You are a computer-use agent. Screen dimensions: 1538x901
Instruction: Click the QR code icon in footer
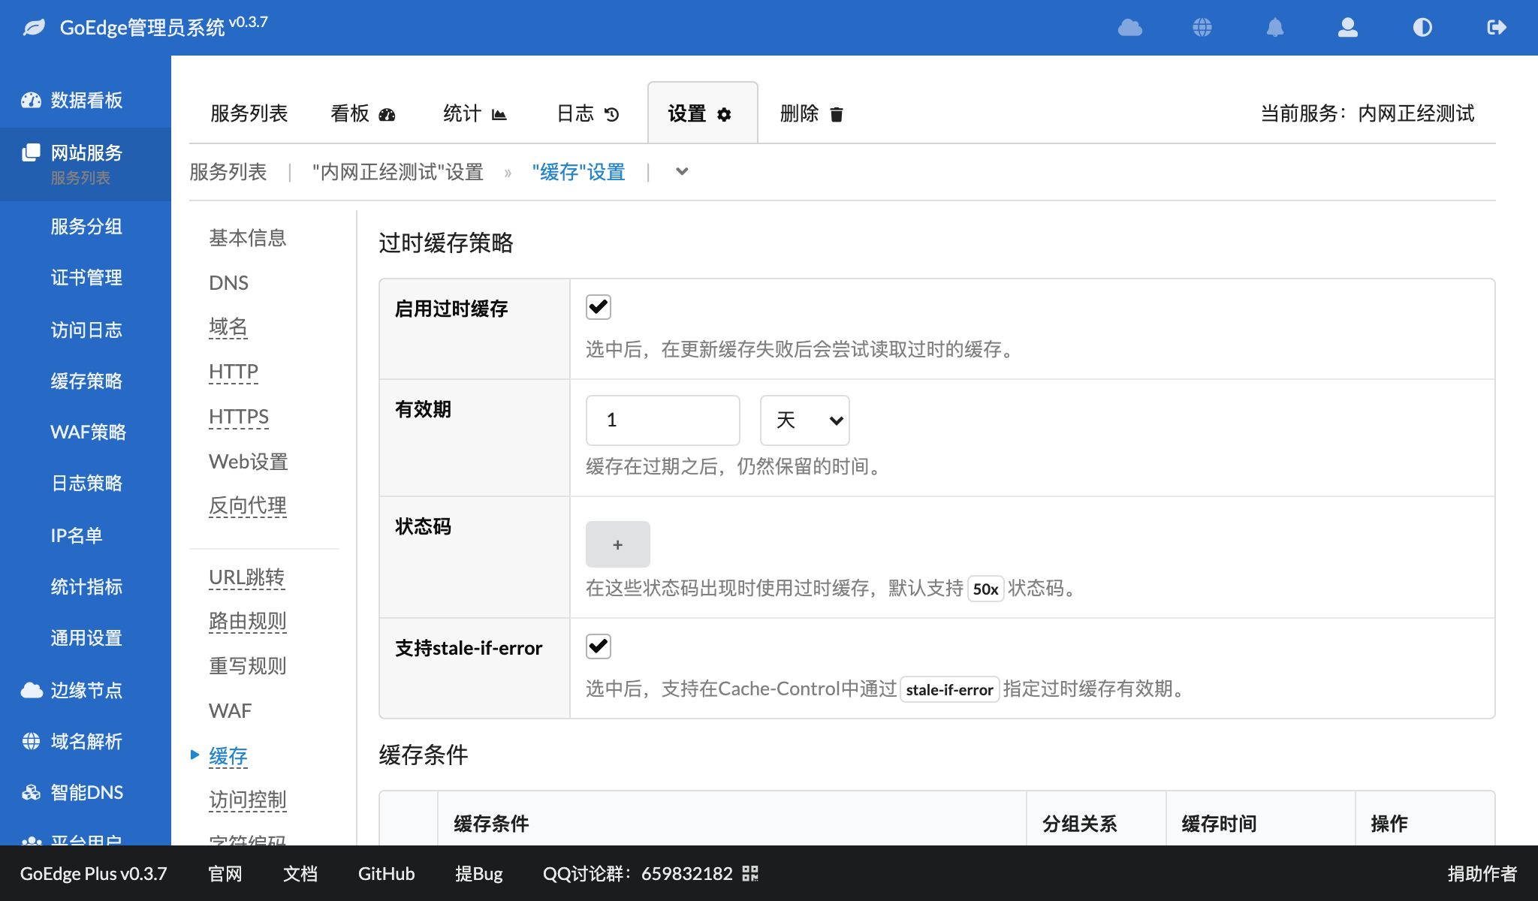750,873
